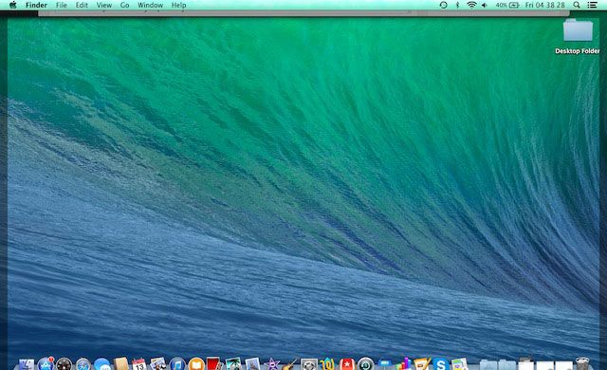
Task: Open the battery status menu
Action: (507, 5)
